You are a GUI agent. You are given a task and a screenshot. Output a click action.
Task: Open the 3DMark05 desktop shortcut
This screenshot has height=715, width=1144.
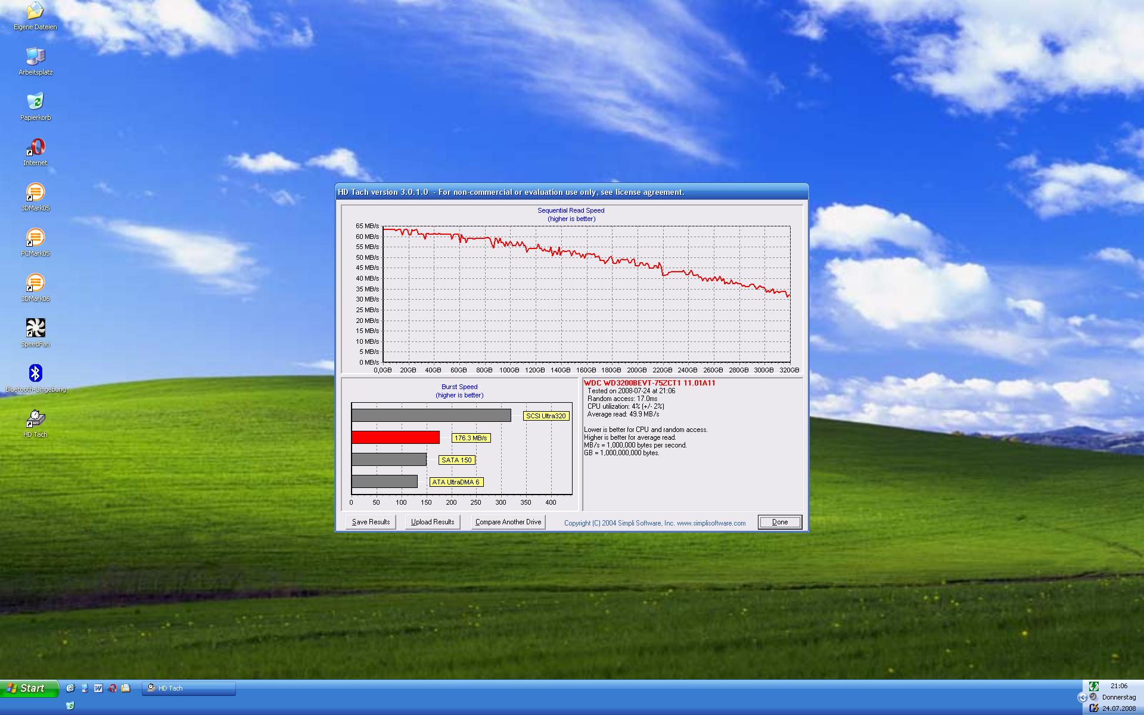[35, 192]
